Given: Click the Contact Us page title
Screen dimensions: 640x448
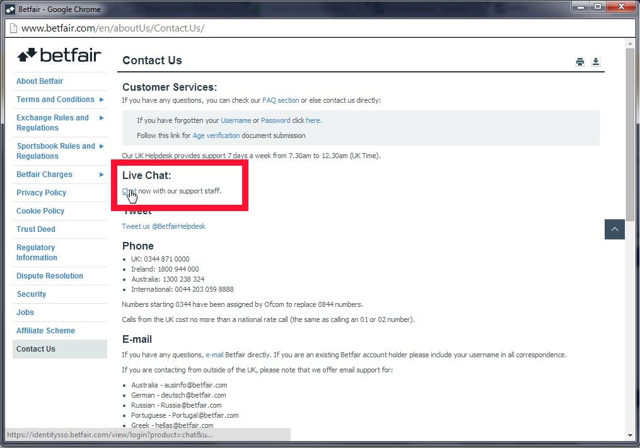Looking at the screenshot, I should coord(152,60).
